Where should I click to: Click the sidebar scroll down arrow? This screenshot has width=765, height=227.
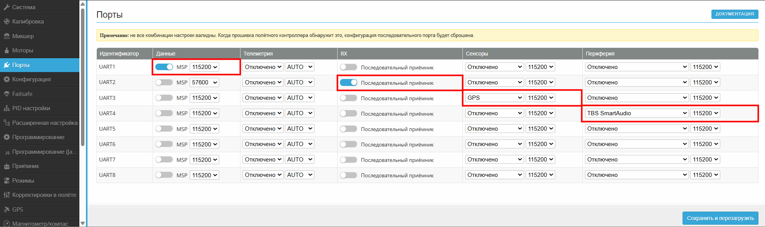82,223
